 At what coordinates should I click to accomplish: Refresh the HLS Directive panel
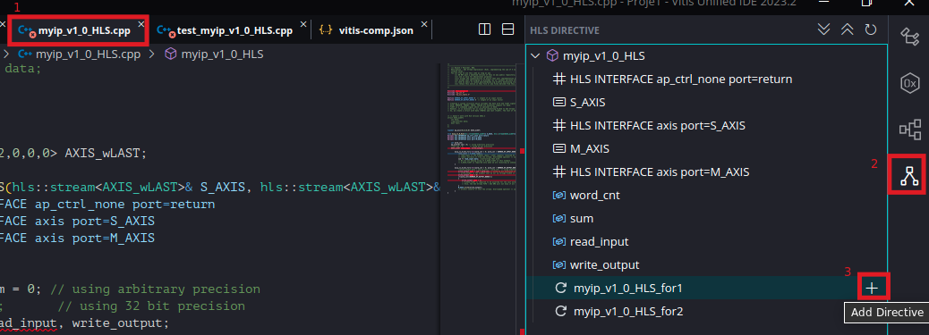pyautogui.click(x=870, y=29)
